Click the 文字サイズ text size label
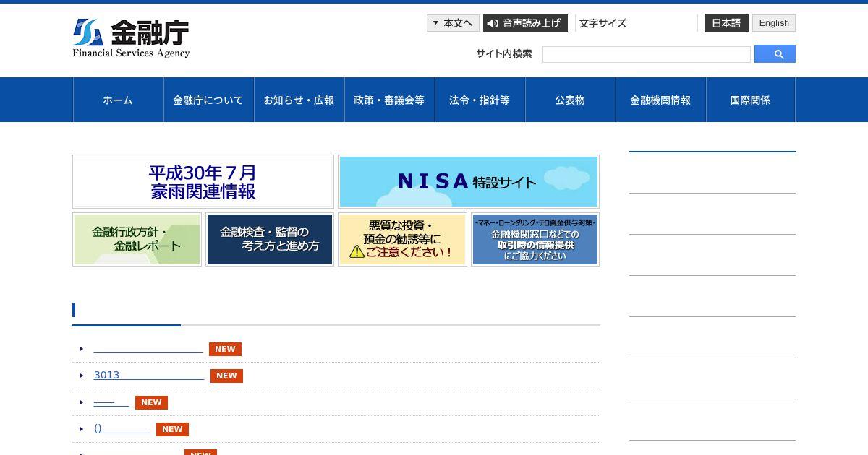The width and height of the screenshot is (868, 455). tap(603, 23)
